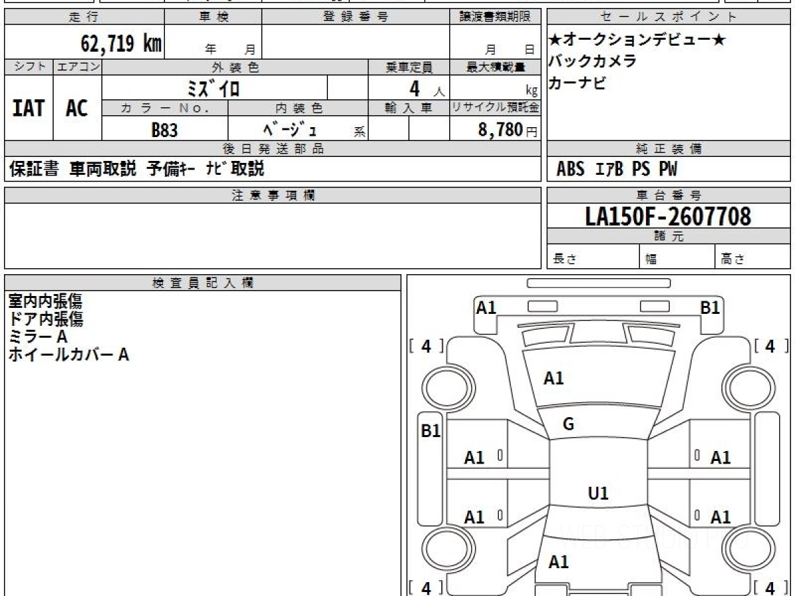Click the 車検 header cell
The image size is (795, 596).
pos(213,17)
